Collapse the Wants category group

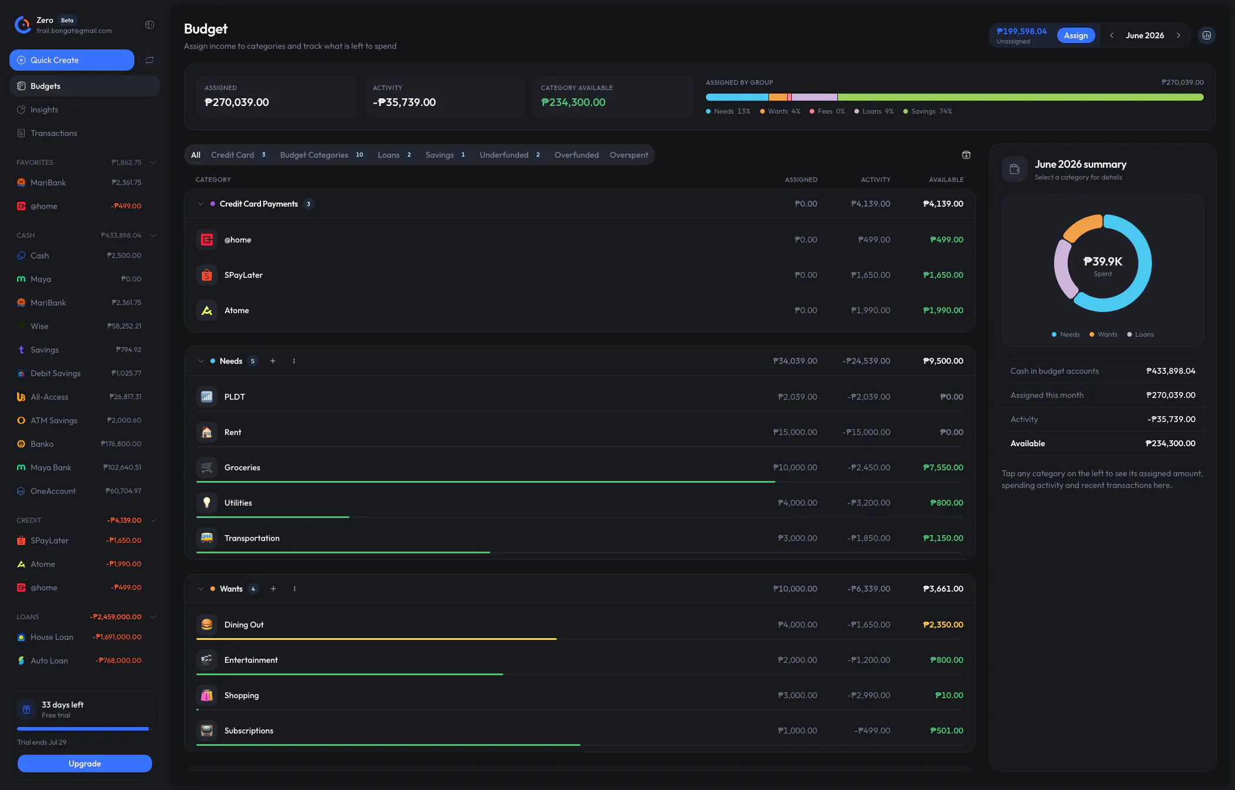(201, 589)
